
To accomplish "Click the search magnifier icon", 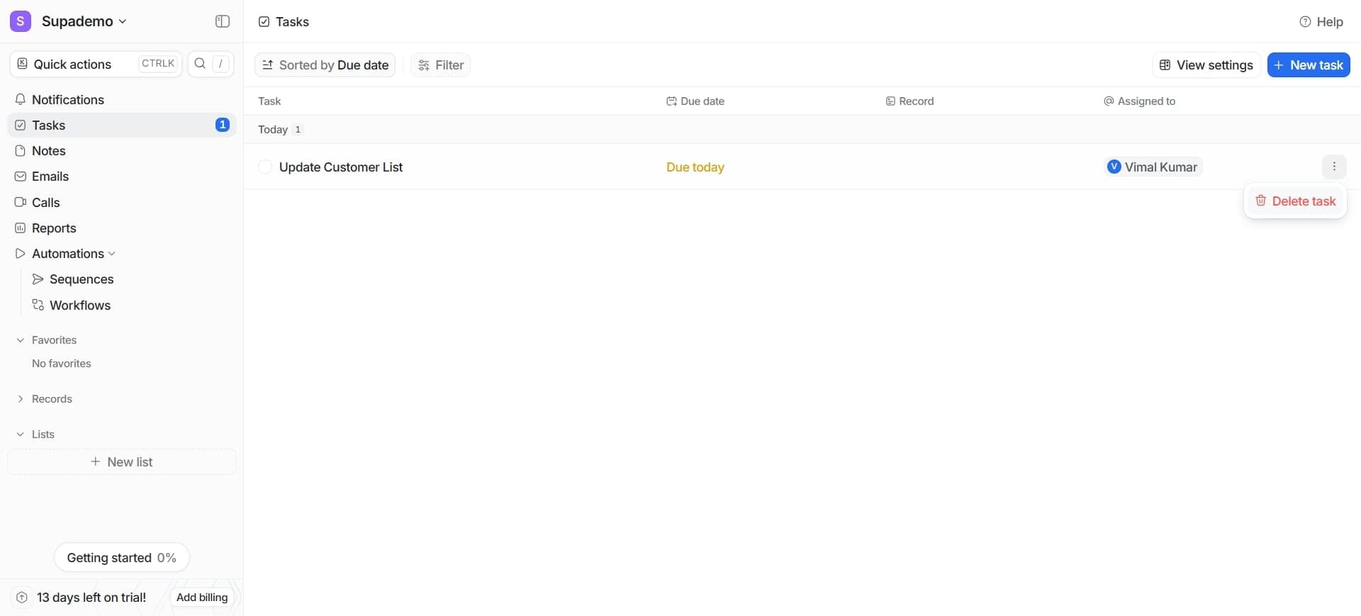I will coord(200,64).
